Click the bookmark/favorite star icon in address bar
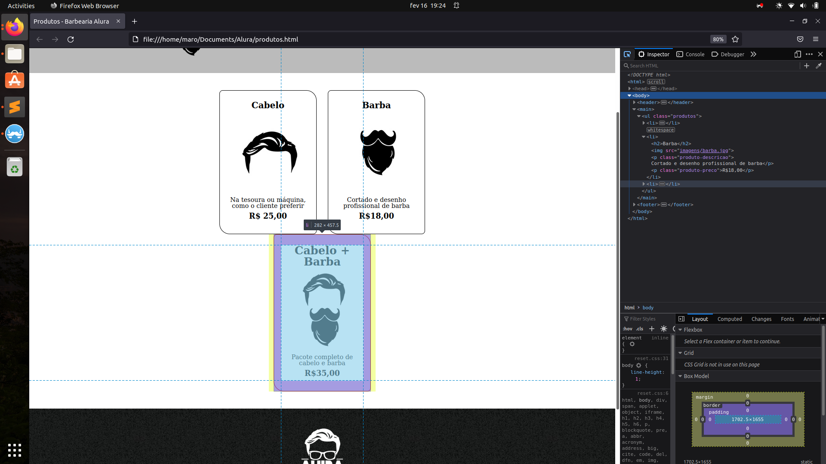This screenshot has height=464, width=826. pos(735,39)
